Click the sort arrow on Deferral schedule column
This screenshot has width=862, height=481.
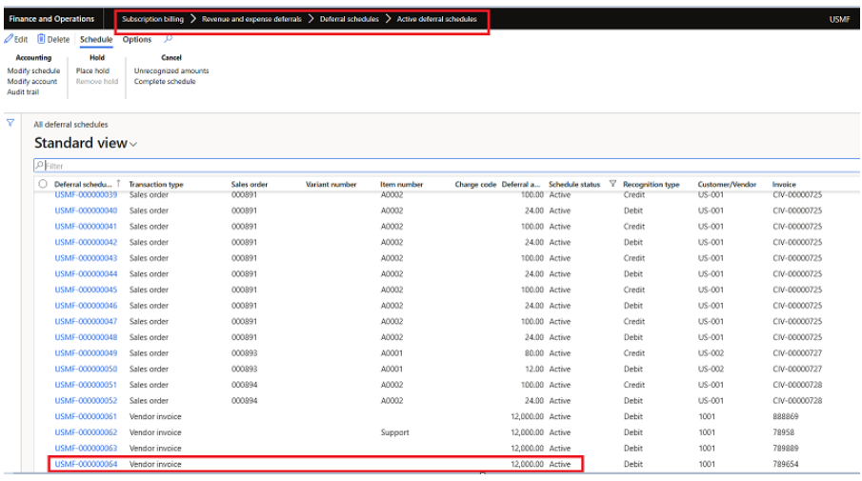pos(118,184)
